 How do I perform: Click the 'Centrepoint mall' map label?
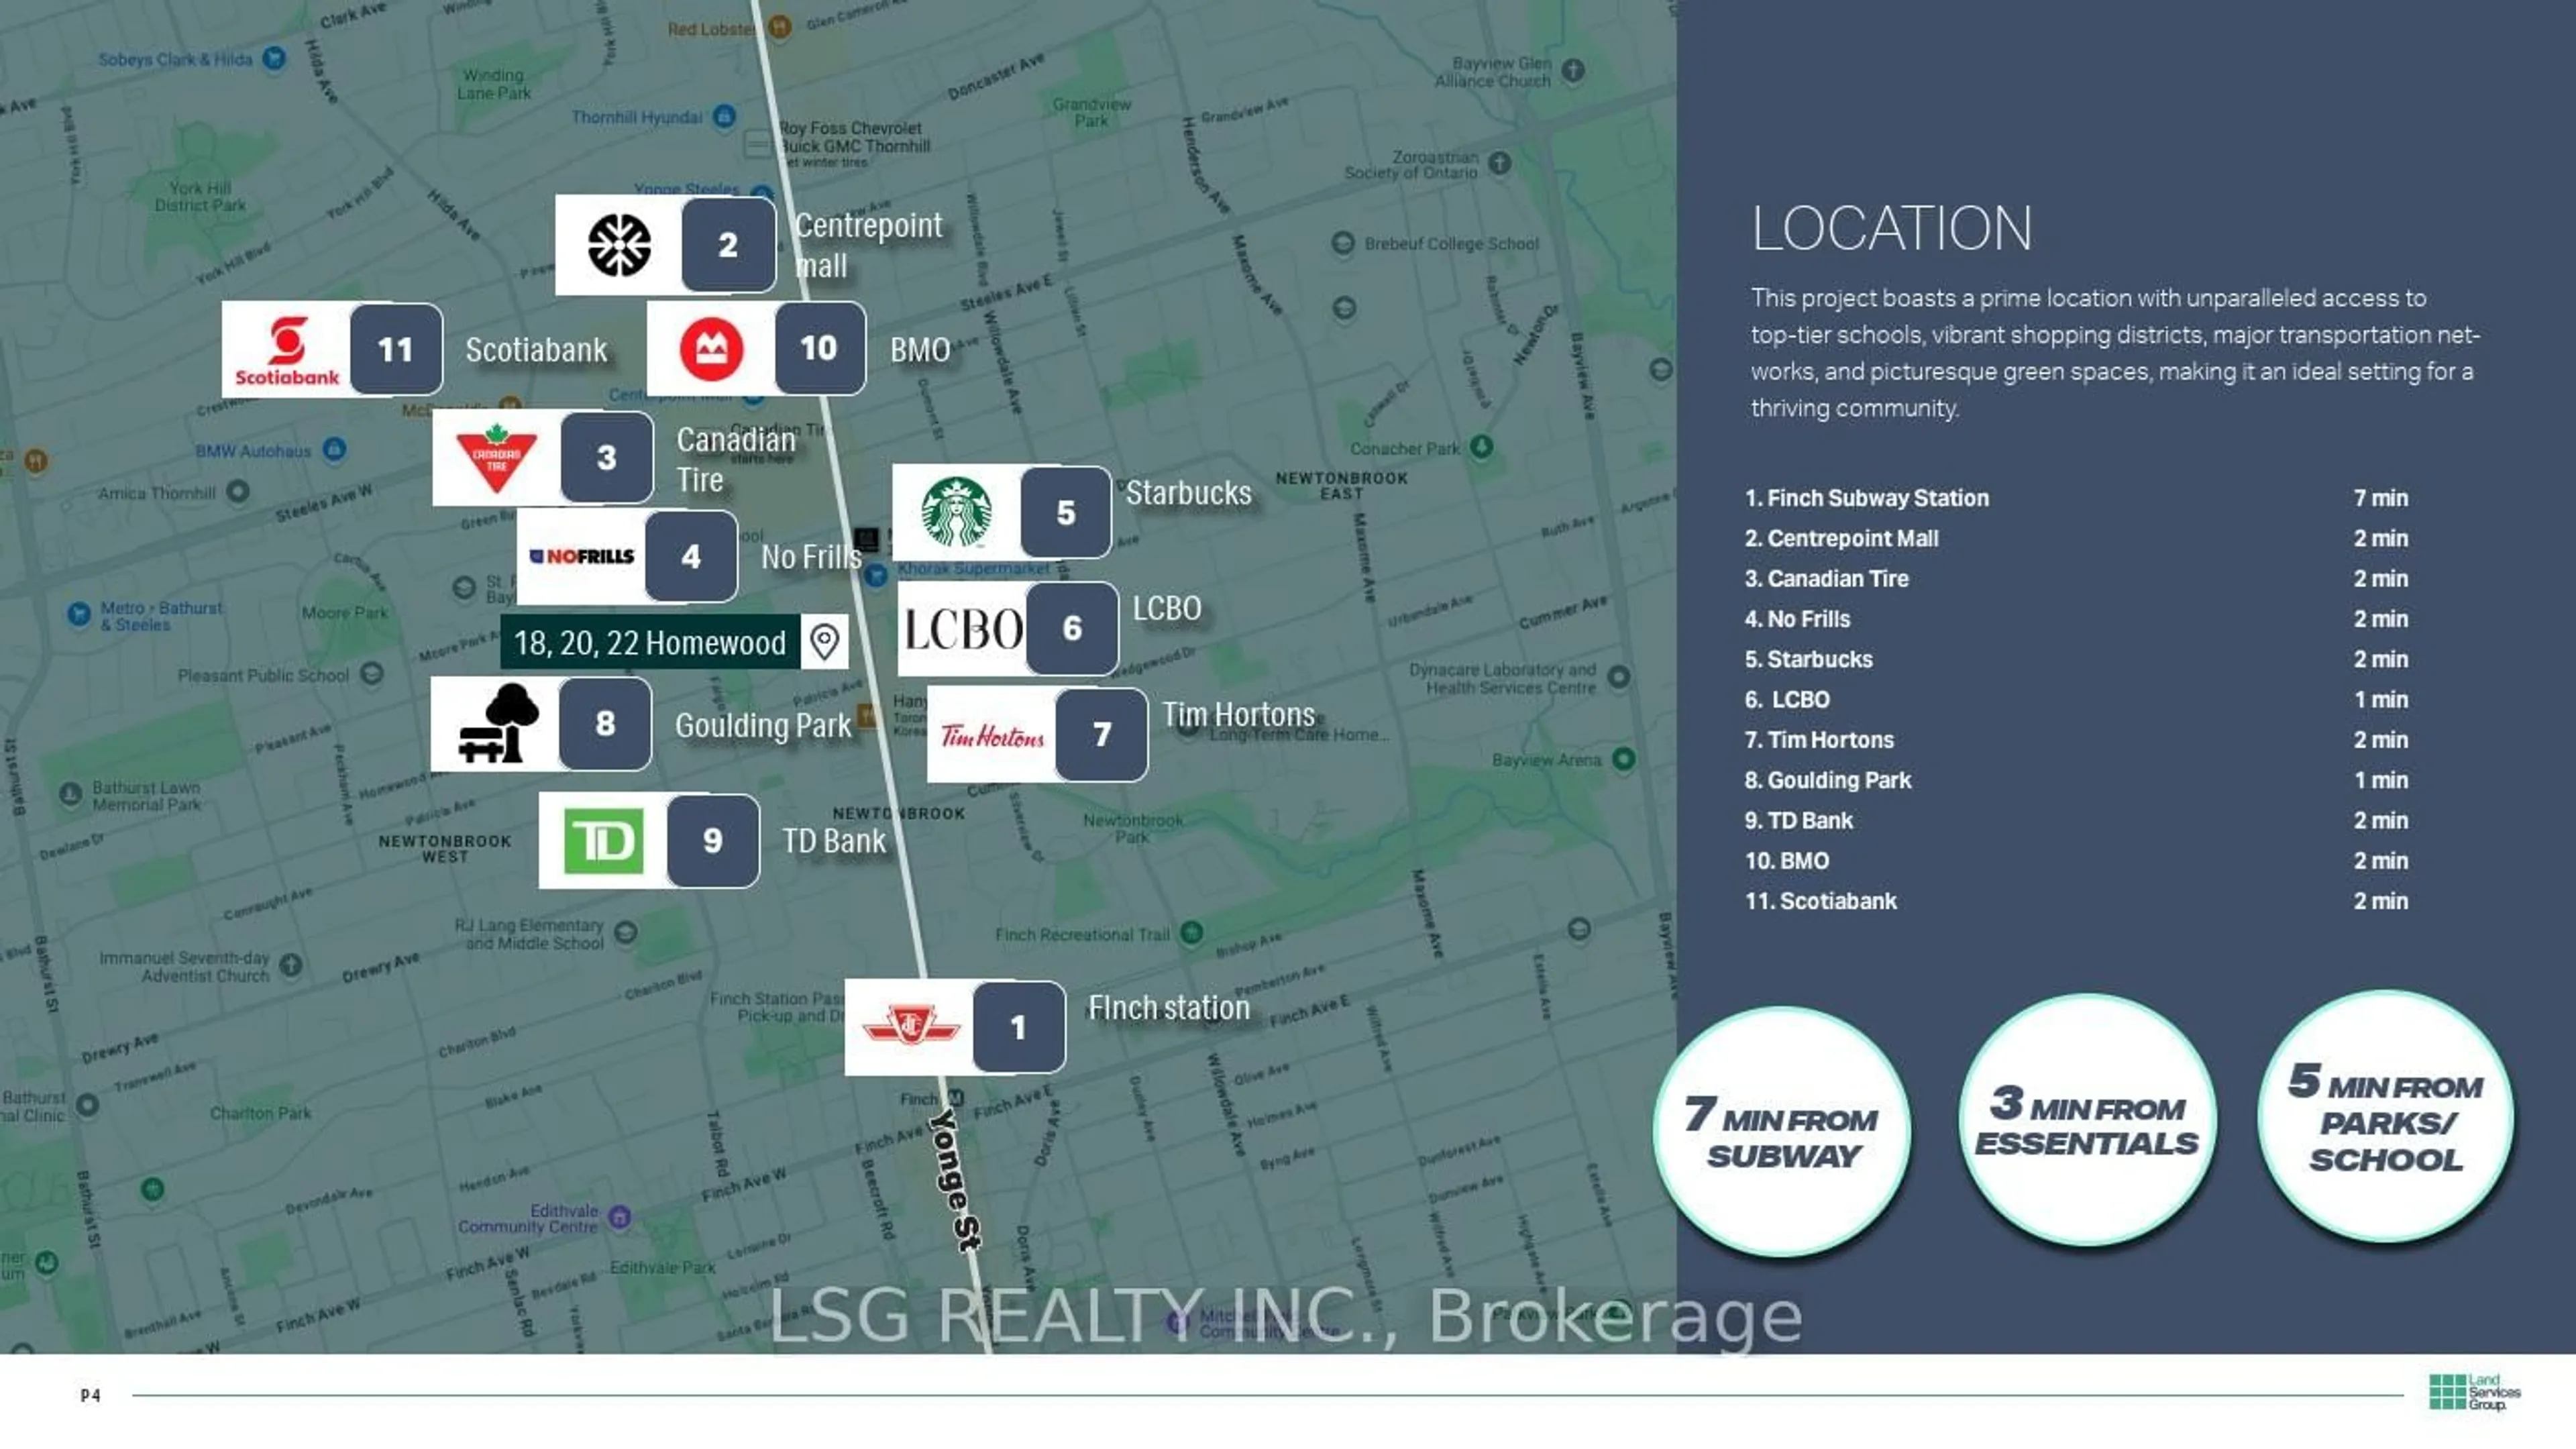coord(868,245)
